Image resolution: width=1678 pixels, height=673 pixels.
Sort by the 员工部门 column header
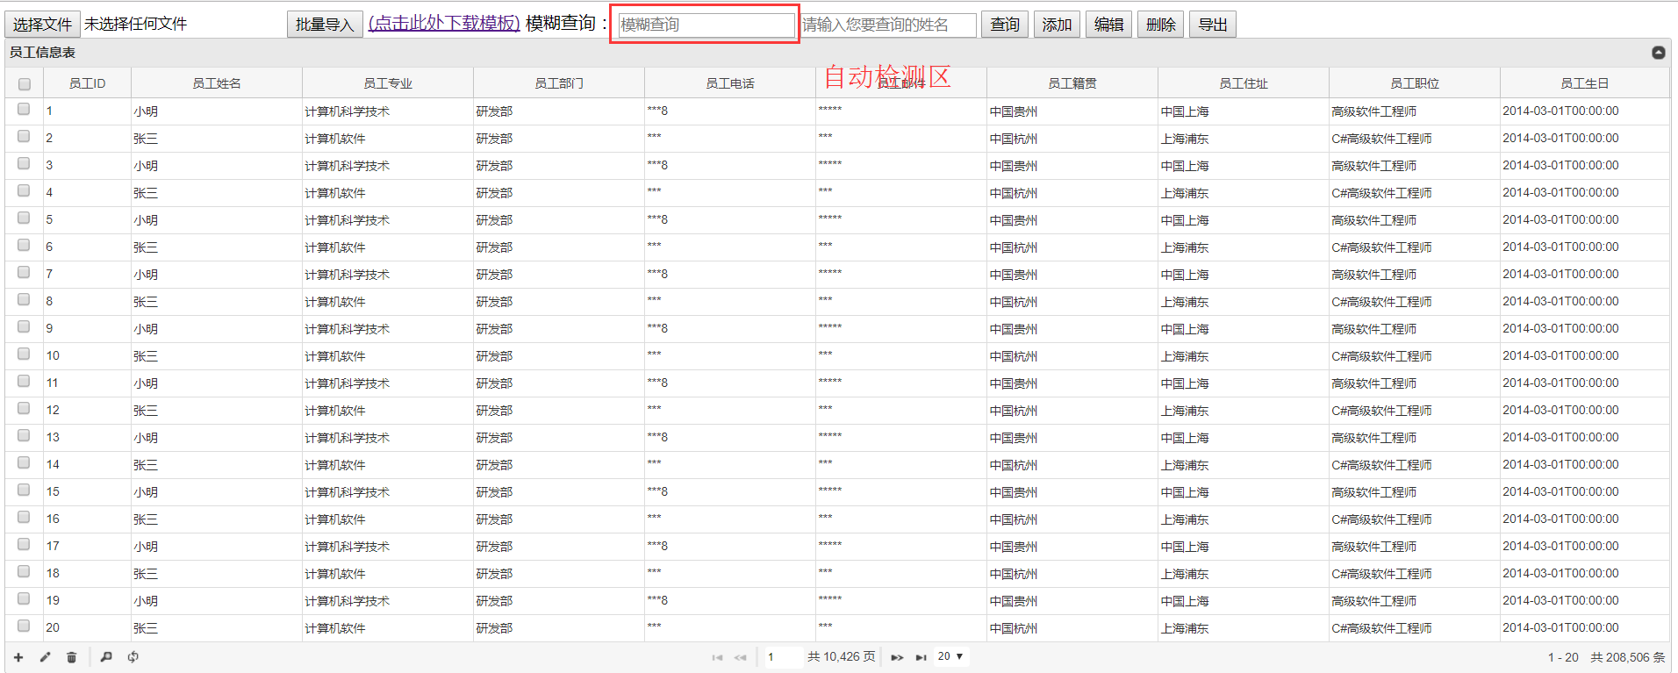[558, 83]
